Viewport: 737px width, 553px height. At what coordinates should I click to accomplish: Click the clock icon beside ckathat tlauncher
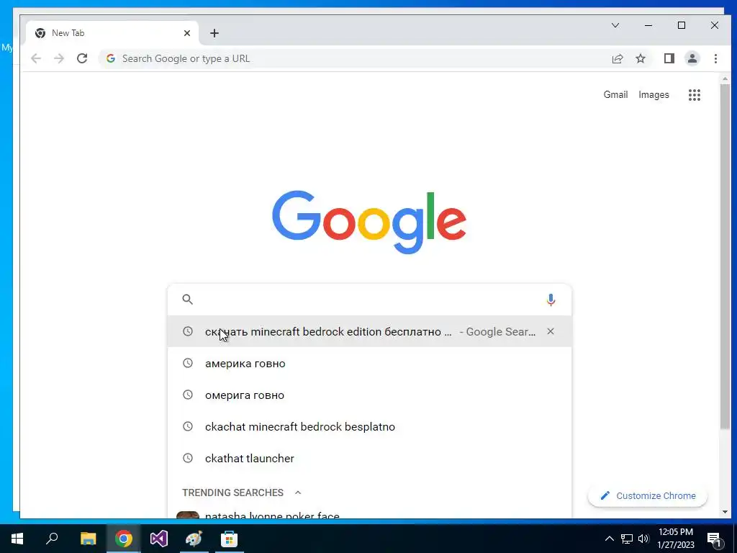[188, 458]
